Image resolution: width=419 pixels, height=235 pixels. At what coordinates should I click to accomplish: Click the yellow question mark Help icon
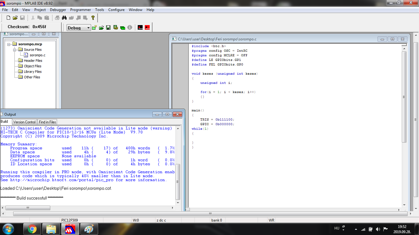(93, 18)
